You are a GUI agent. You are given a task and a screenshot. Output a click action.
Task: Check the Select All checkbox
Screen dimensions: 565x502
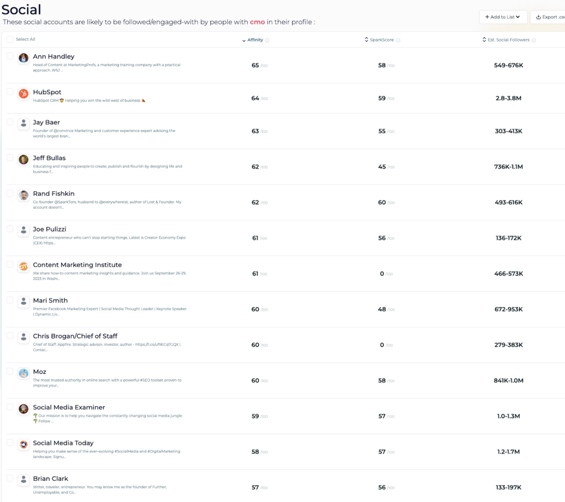[10, 40]
